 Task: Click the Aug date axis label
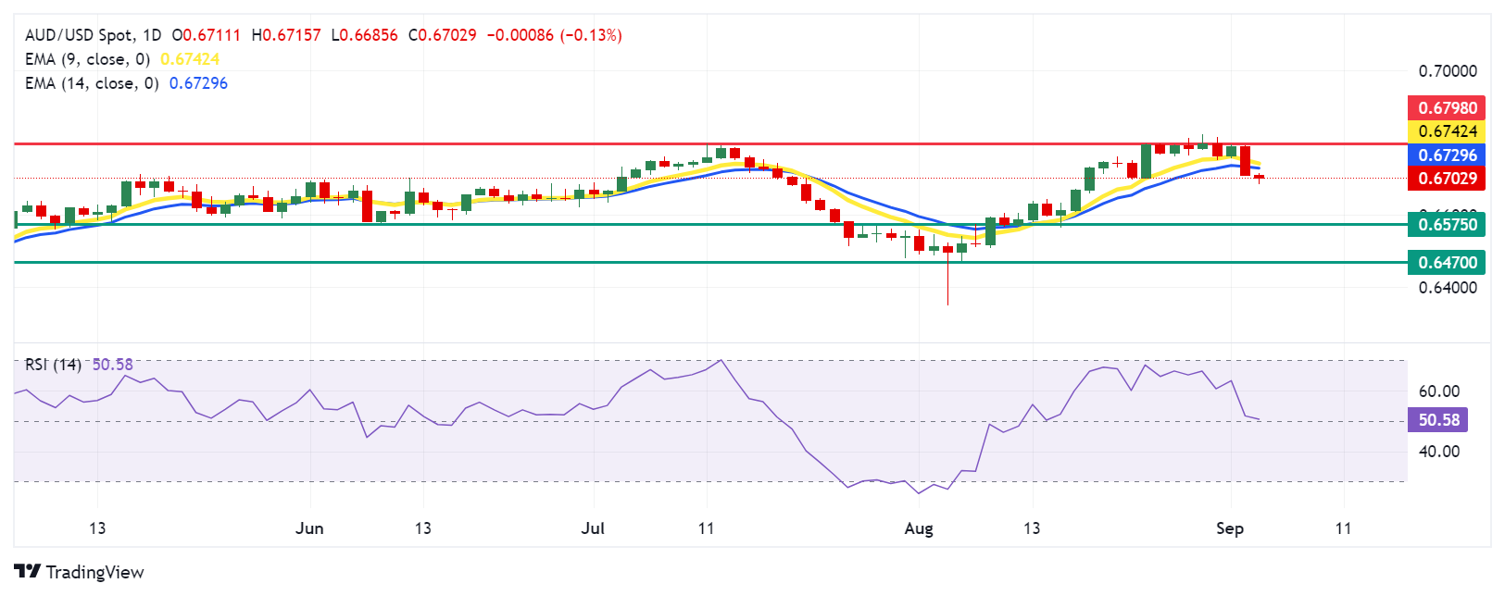tap(918, 528)
